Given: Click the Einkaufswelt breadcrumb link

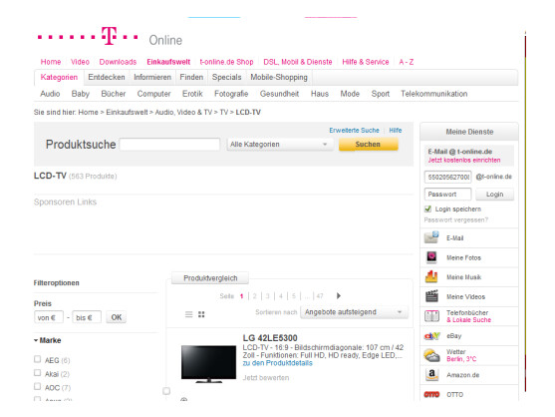Looking at the screenshot, I should coord(127,113).
